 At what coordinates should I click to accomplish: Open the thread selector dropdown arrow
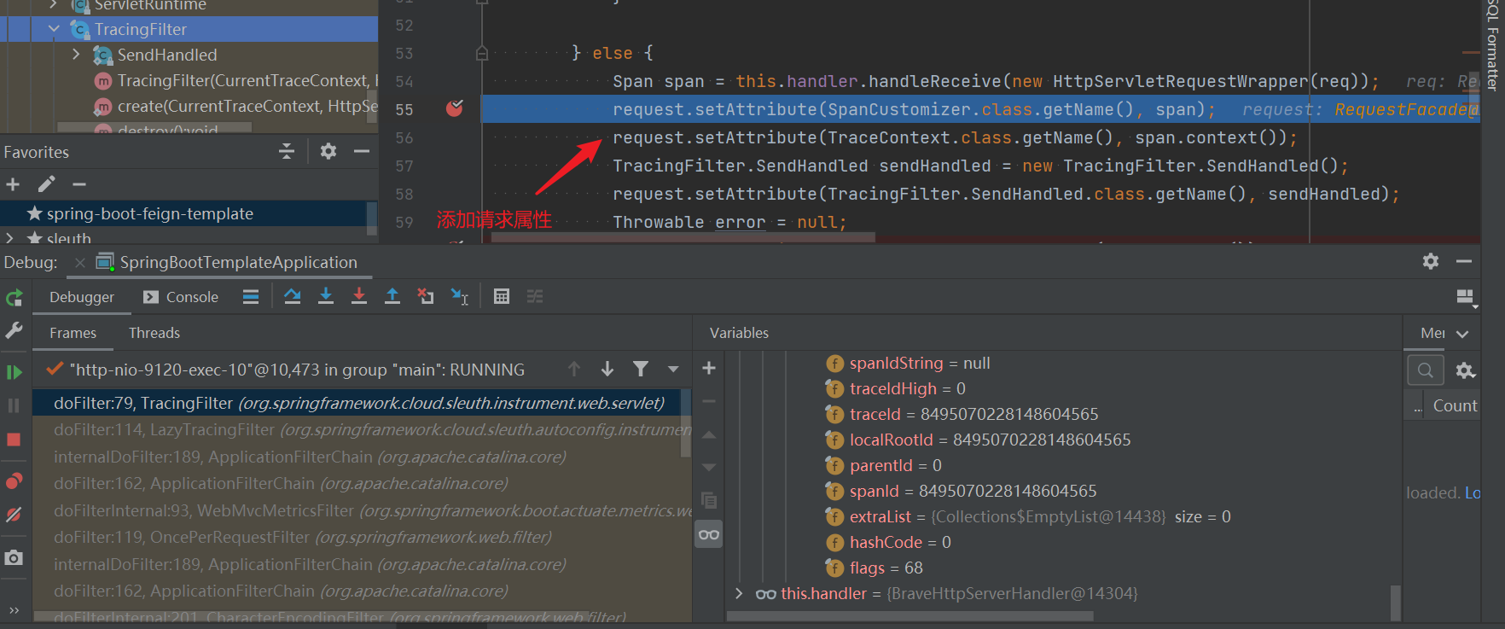[673, 370]
